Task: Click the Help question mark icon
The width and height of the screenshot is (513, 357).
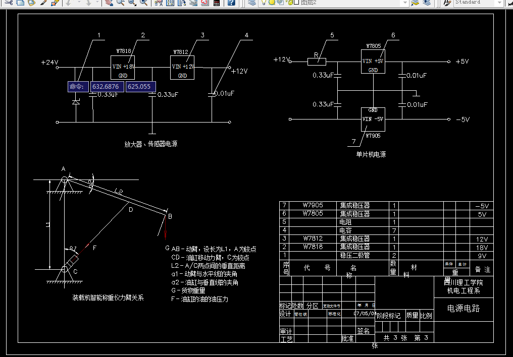Action: pos(231,3)
